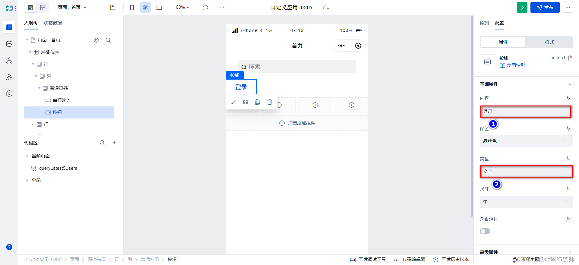Screen dimensions: 579x265
Task: Click the fx binding icon for 尺寸
Action: point(568,189)
